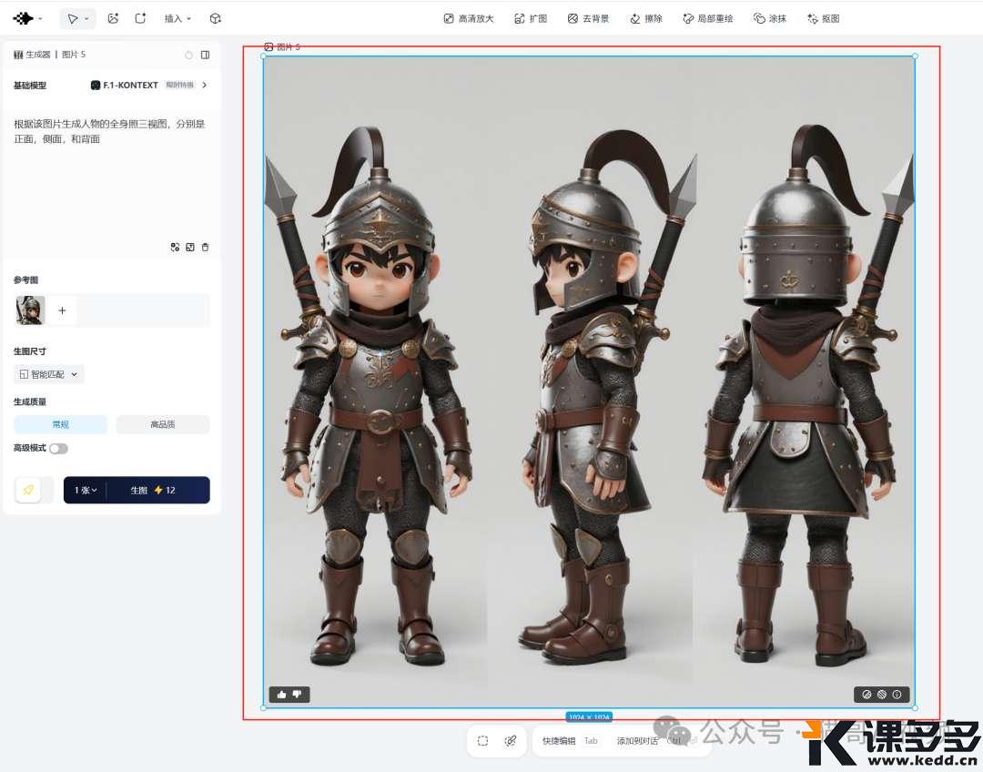Toggle the 高级模式 advanced mode switch

click(x=58, y=449)
